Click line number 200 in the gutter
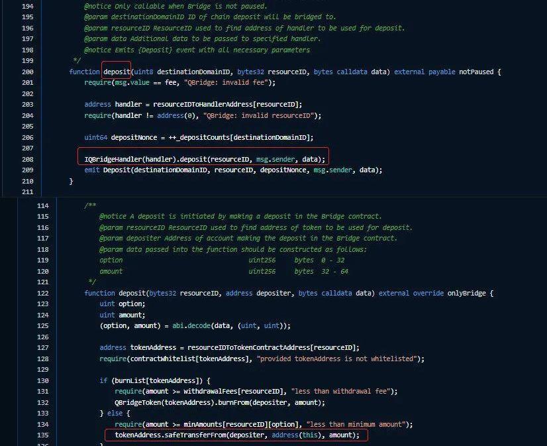 click(28, 72)
